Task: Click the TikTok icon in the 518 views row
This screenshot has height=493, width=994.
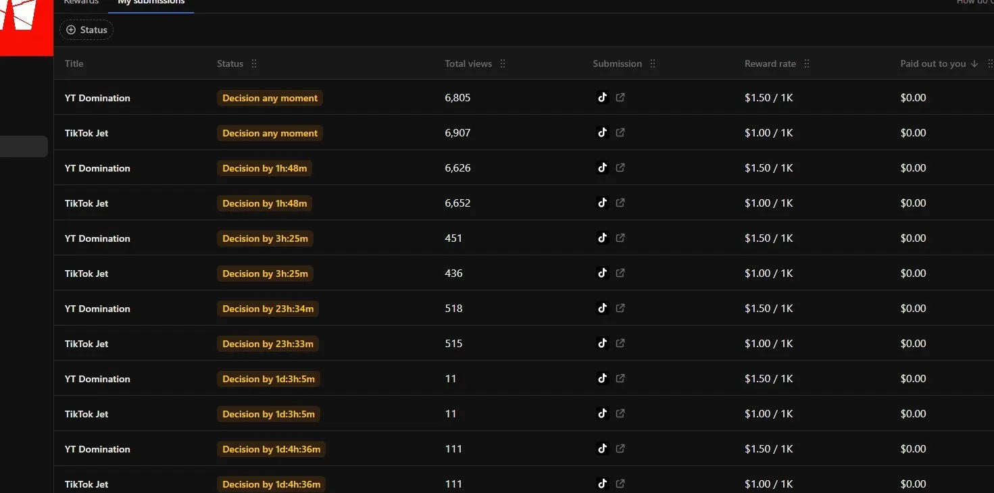Action: point(603,308)
